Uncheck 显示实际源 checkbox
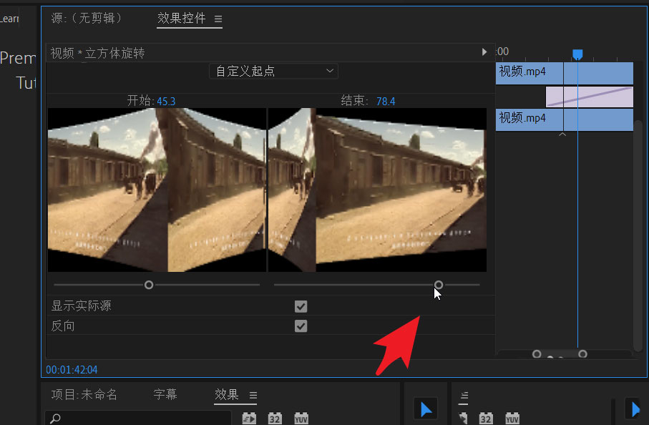The width and height of the screenshot is (649, 425). pos(301,306)
